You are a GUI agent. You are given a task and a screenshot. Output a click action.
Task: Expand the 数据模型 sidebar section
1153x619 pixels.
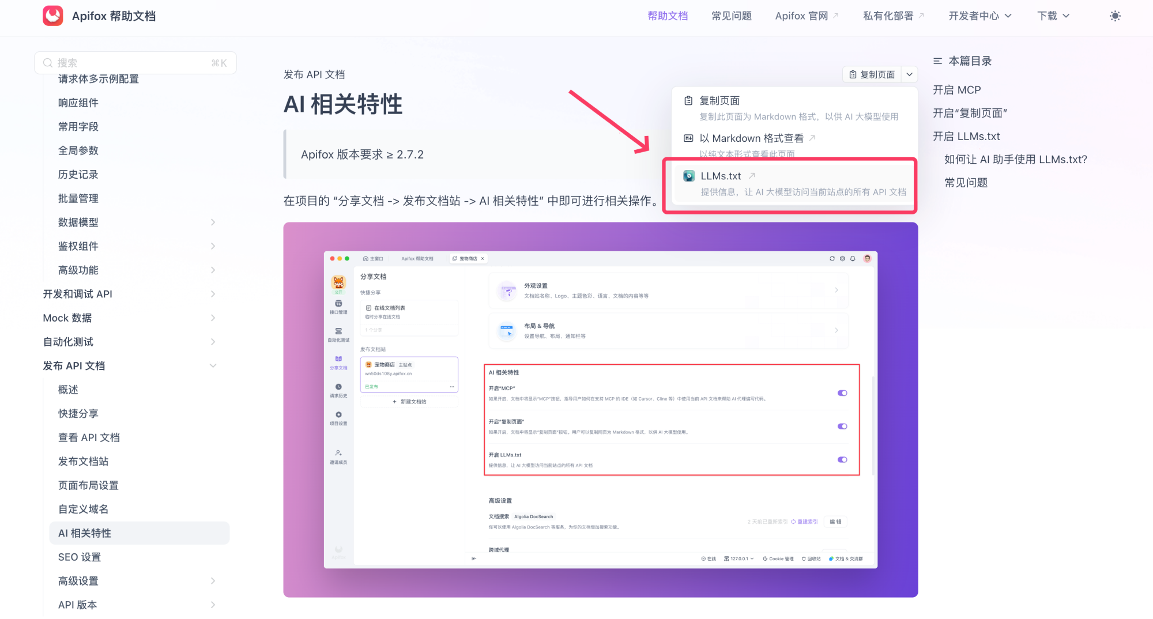[x=213, y=222]
